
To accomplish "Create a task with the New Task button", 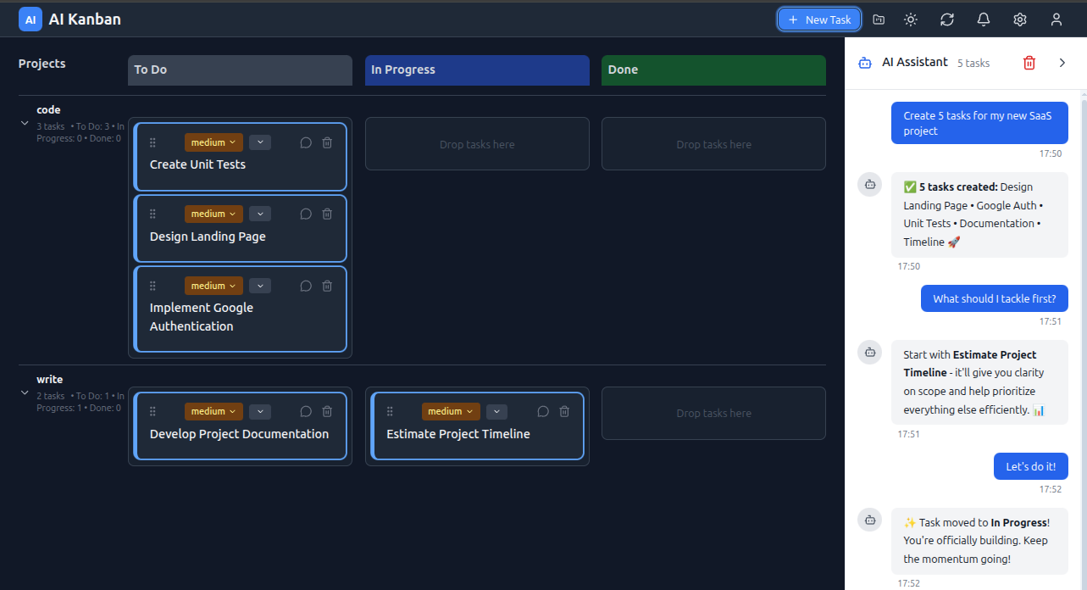I will pos(818,19).
